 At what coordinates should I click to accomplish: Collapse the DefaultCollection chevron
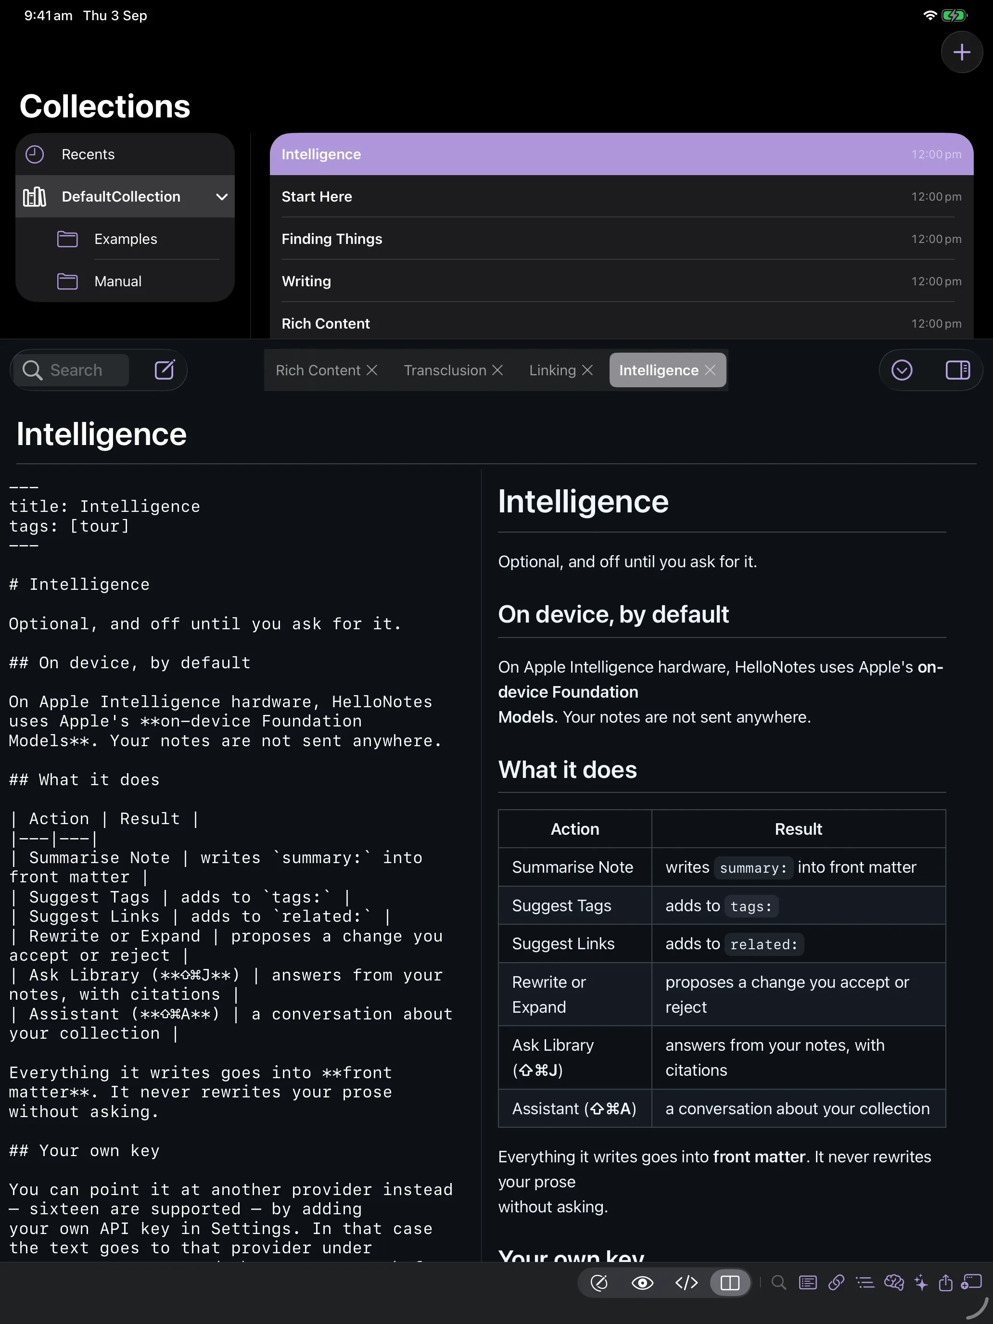pos(221,197)
